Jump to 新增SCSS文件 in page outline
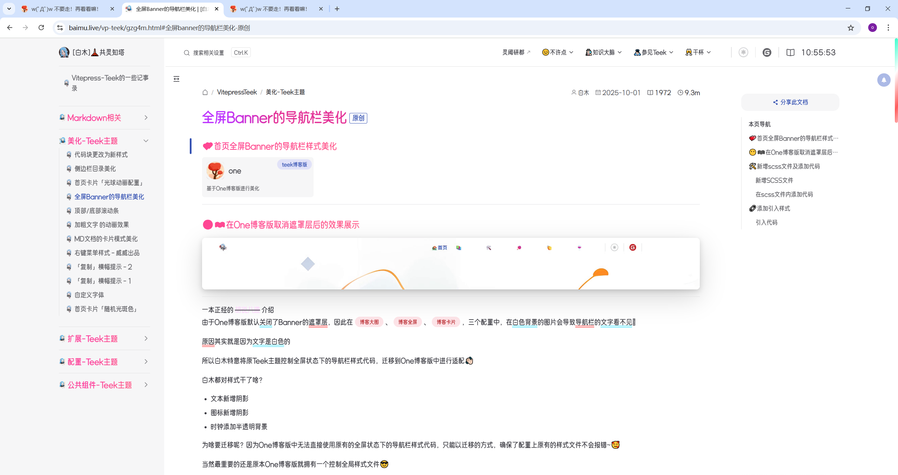The height and width of the screenshot is (475, 898). coord(774,180)
